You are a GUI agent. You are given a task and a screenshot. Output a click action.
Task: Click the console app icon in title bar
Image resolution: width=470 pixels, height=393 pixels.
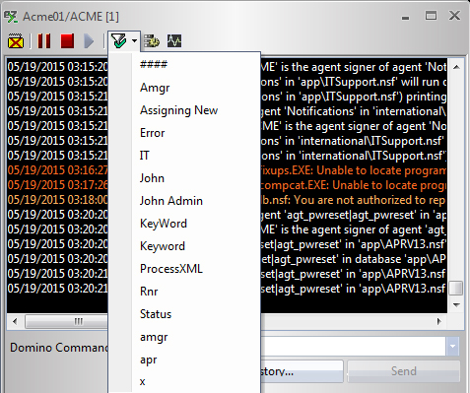(x=11, y=17)
